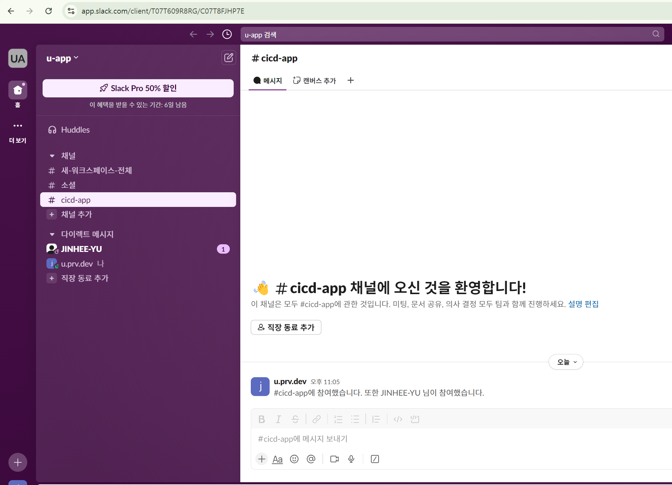Open the attachment plus menu in the composer
672x485 pixels.
(262, 459)
